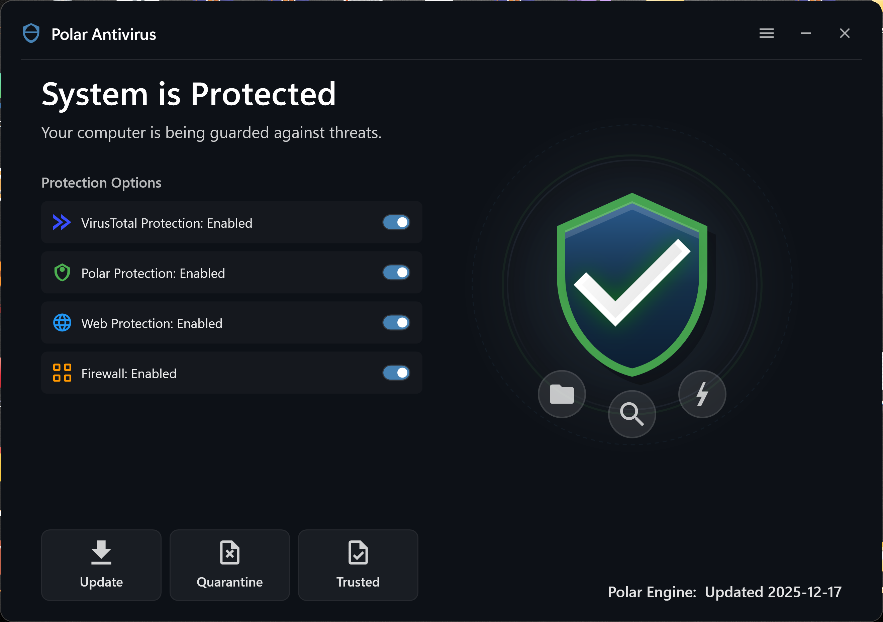
Task: Open the Quarantine list
Action: point(229,565)
